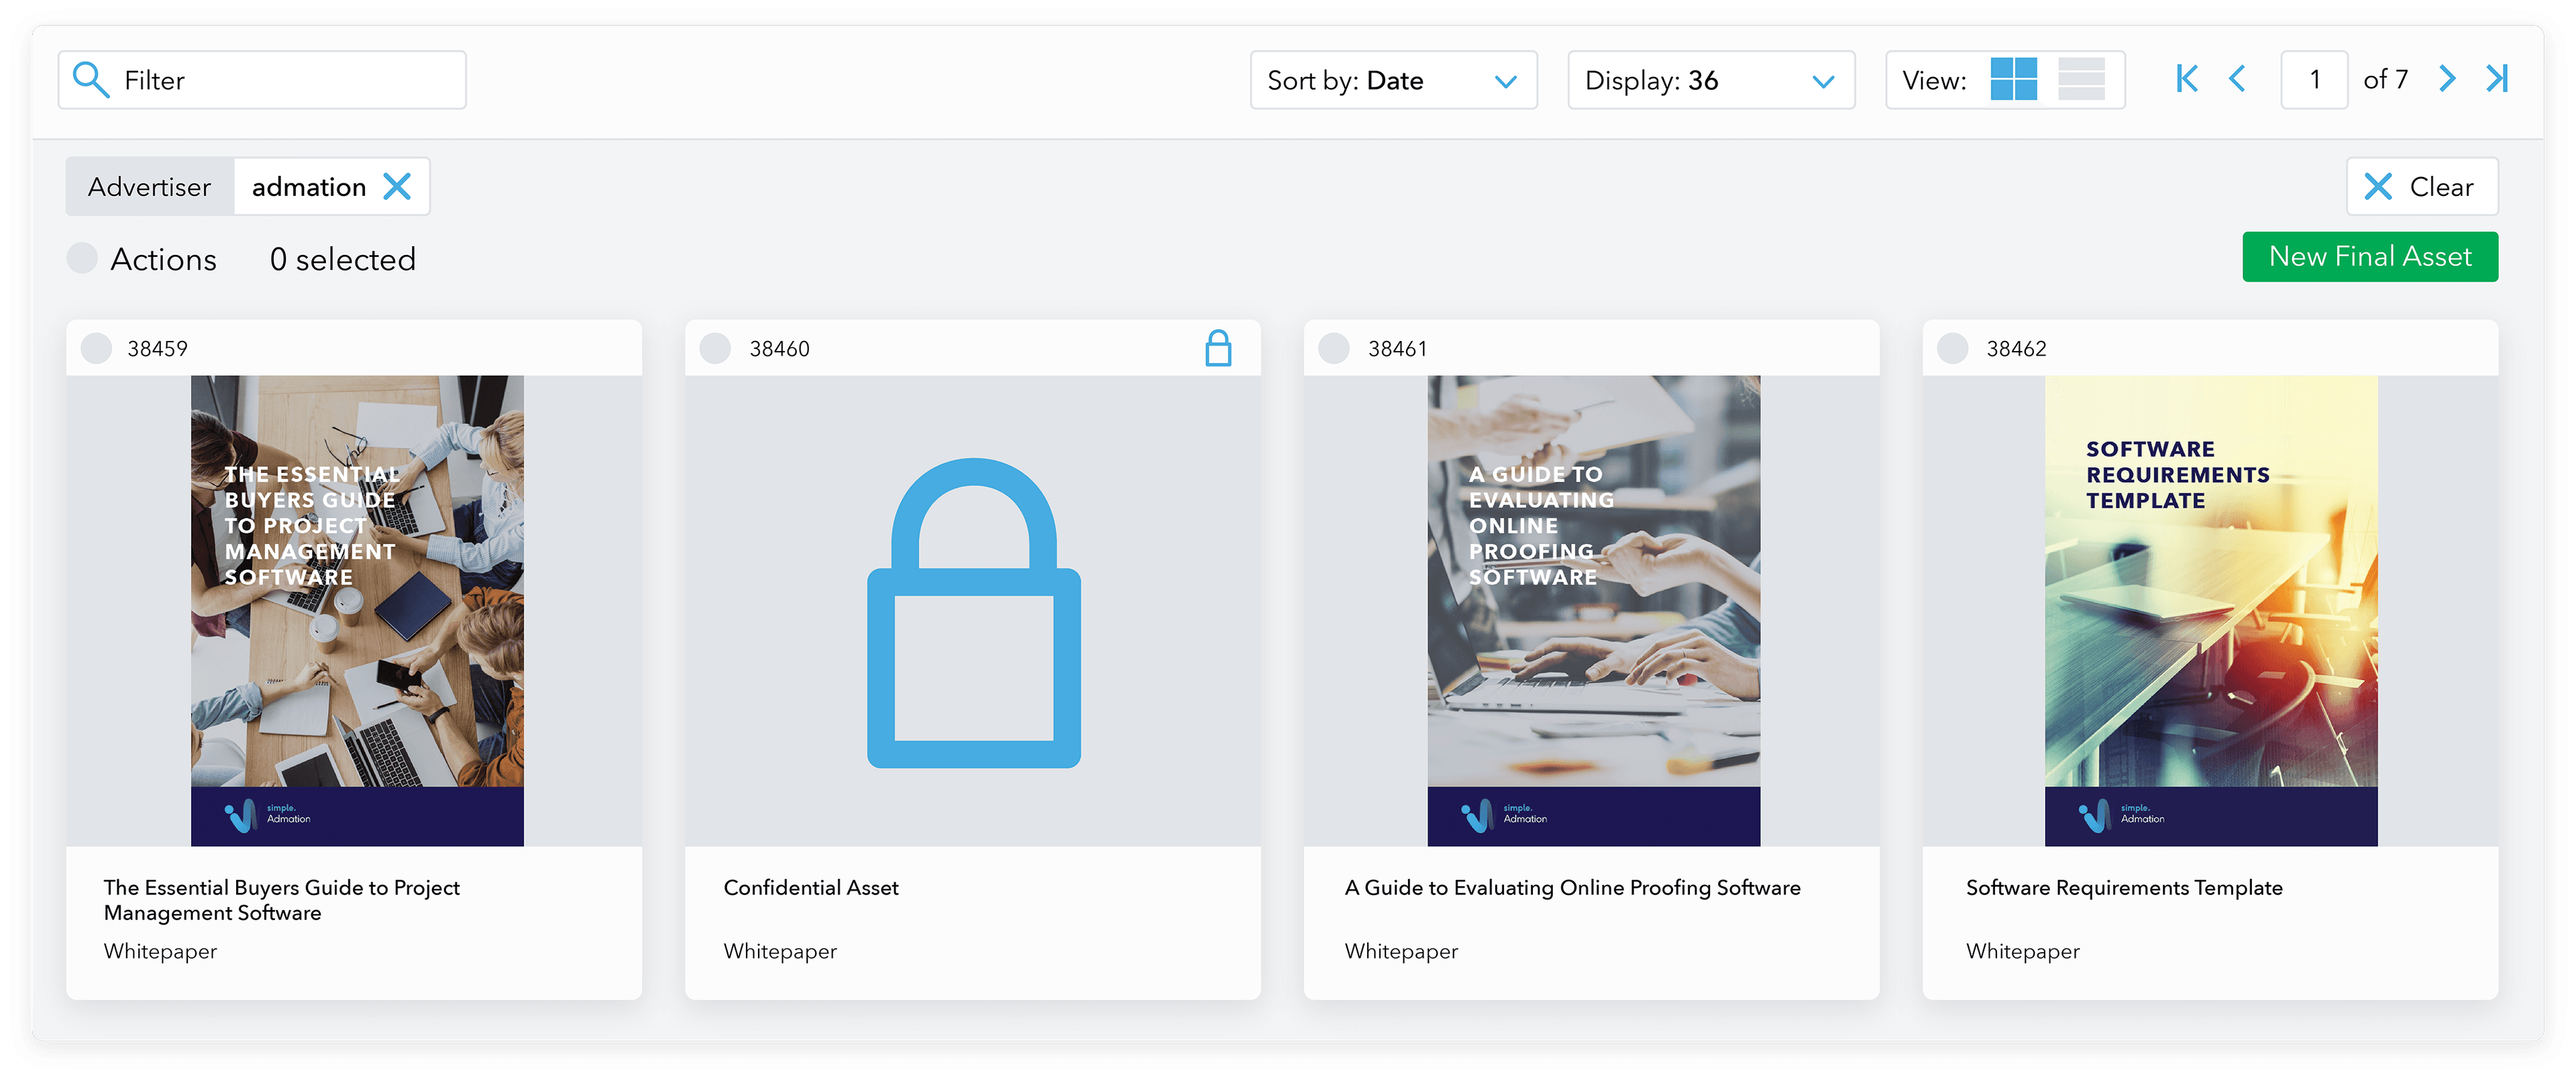Toggle the select-all Actions checkbox
The width and height of the screenshot is (2576, 1079).
pyautogui.click(x=82, y=259)
